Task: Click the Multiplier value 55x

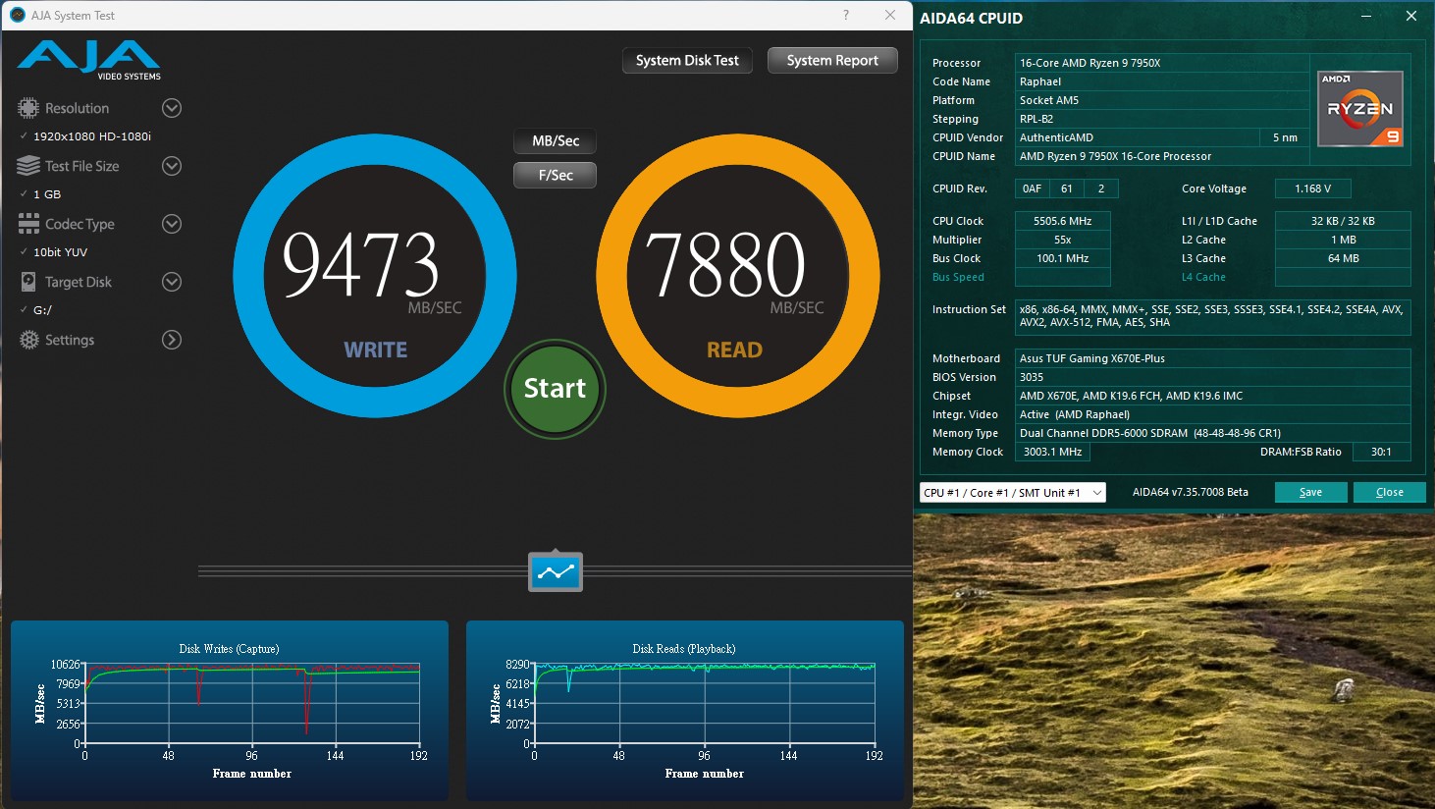Action: 1062,240
